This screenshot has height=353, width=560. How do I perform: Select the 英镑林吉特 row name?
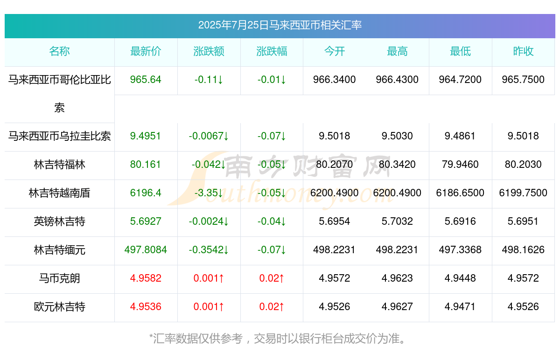(x=59, y=221)
